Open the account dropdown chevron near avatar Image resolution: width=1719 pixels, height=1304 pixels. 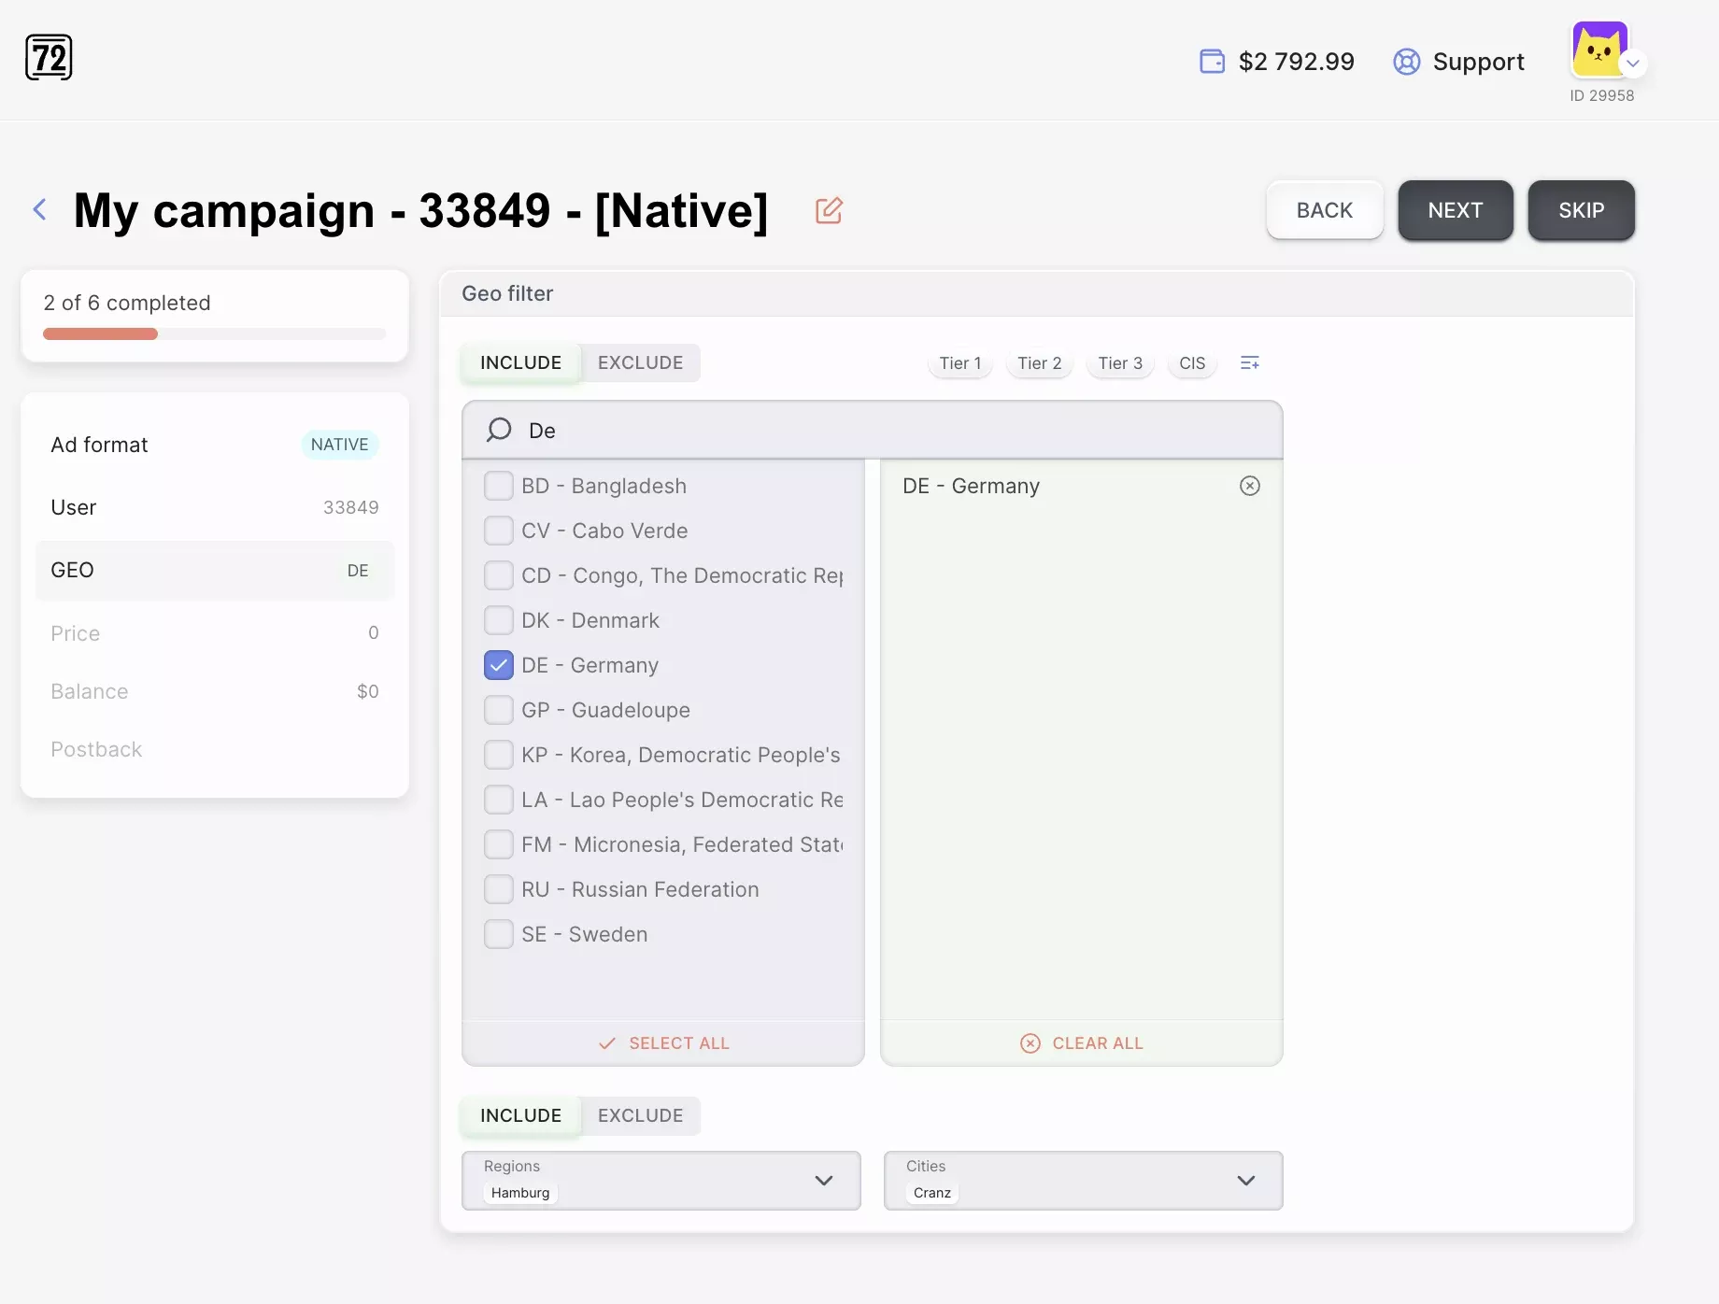tap(1633, 64)
